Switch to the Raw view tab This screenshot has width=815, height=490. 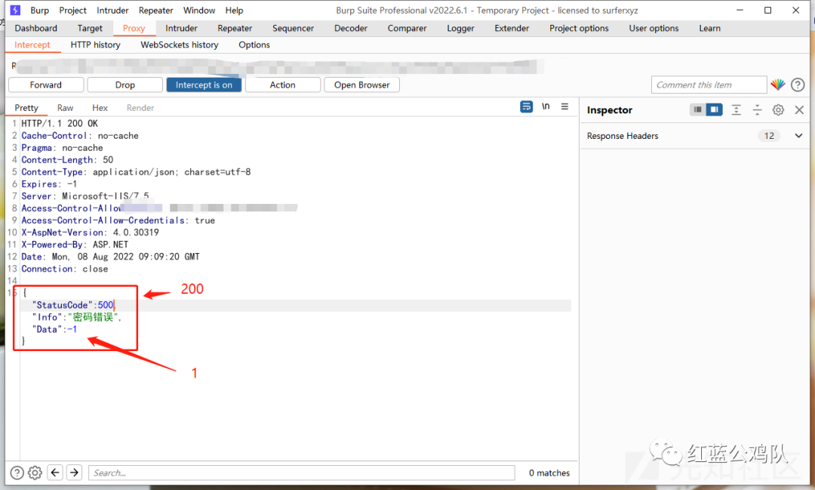65,108
